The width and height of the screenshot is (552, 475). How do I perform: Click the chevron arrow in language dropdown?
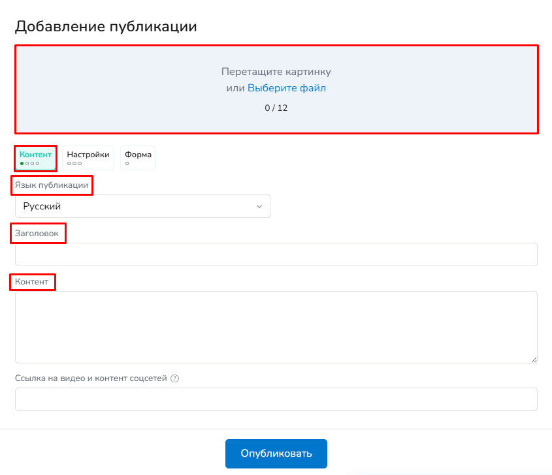tap(259, 206)
